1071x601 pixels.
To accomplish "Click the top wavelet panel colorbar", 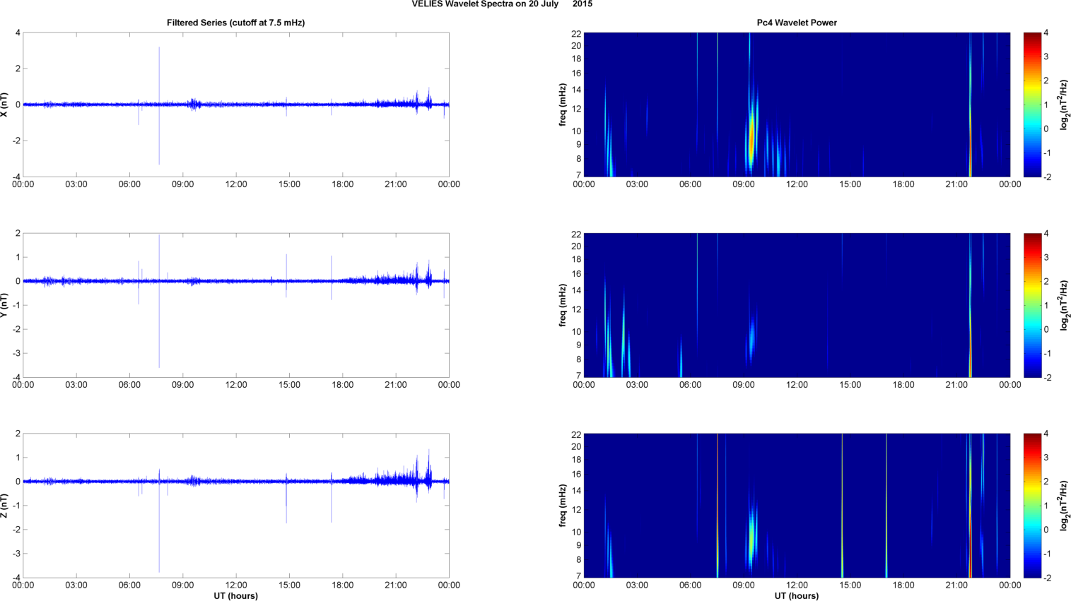I will (x=1032, y=105).
